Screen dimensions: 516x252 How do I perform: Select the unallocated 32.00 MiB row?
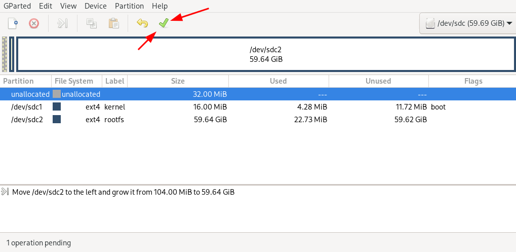coord(258,94)
